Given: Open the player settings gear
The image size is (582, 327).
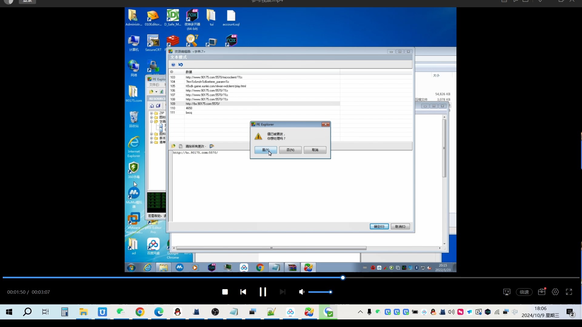Looking at the screenshot, I should click(x=555, y=292).
